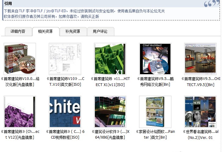Click the glass building architecture thumbnail
Image resolution: width=222 pixels, height=152 pixels.
110,112
